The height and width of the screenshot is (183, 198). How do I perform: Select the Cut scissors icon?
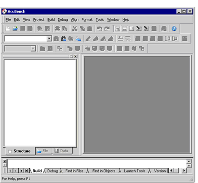click(x=75, y=28)
